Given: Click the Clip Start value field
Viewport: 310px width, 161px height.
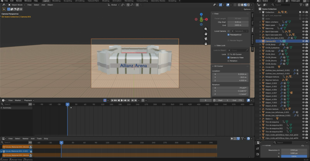Looking at the screenshot, I should [x=238, y=22].
